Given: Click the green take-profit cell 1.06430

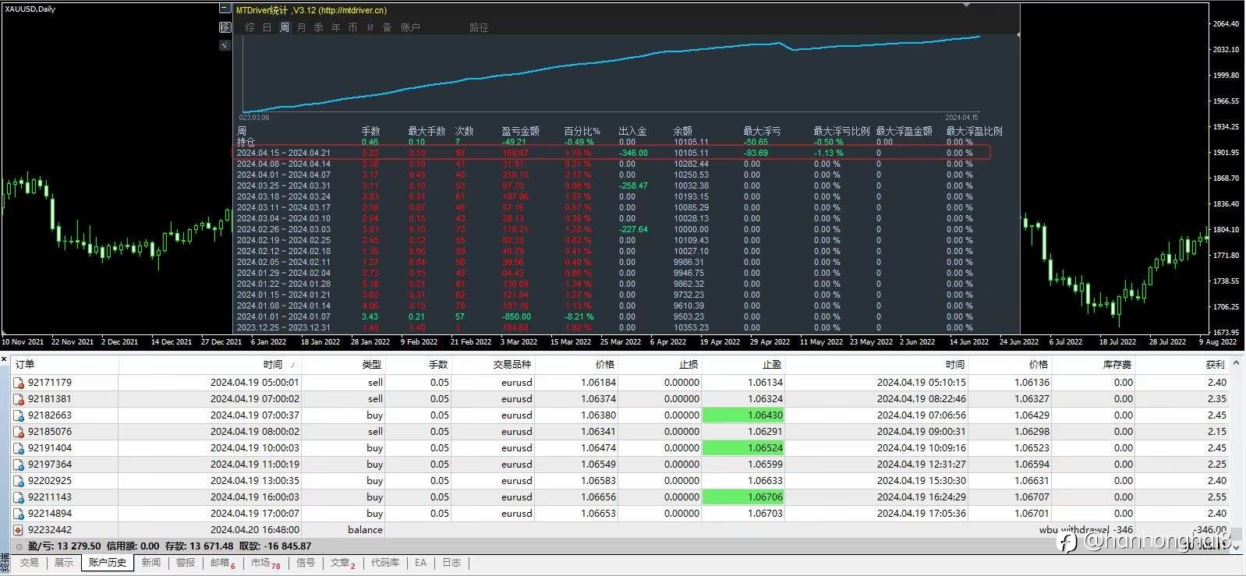Looking at the screenshot, I should tap(743, 415).
